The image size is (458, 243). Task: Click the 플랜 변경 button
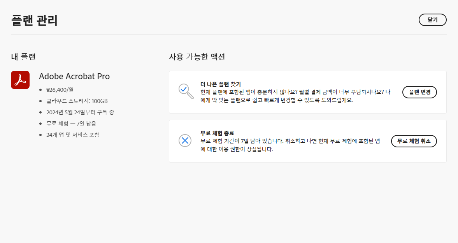click(x=419, y=92)
